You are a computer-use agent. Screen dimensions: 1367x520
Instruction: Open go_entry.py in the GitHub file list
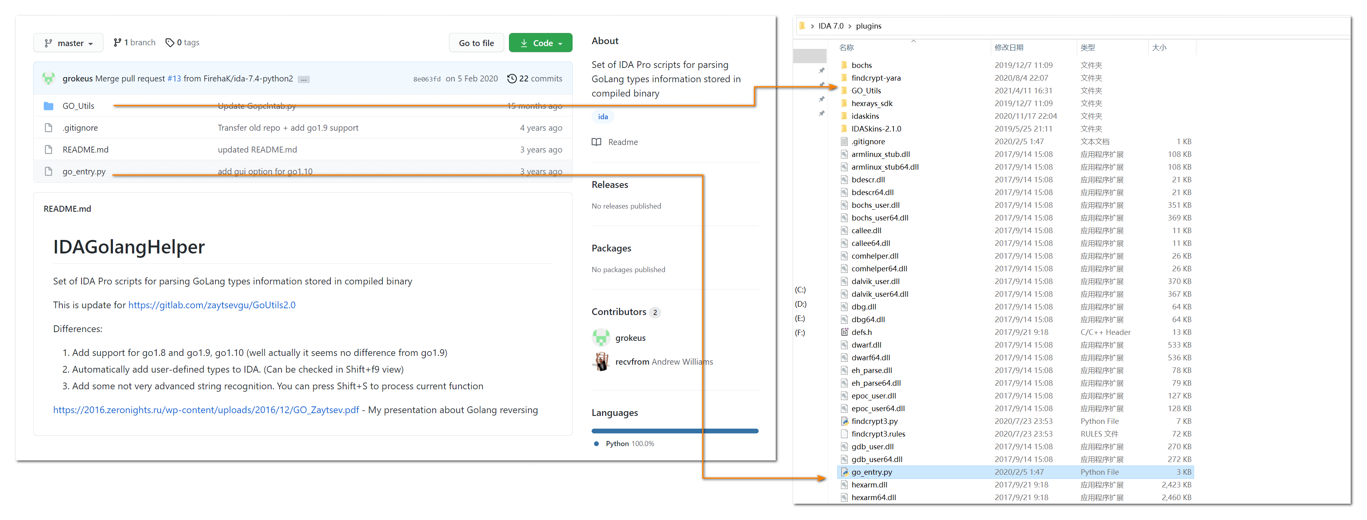(x=84, y=172)
